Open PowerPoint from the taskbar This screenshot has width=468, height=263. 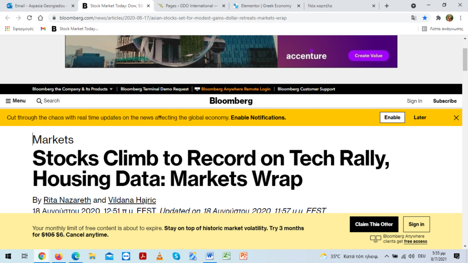coord(244,256)
